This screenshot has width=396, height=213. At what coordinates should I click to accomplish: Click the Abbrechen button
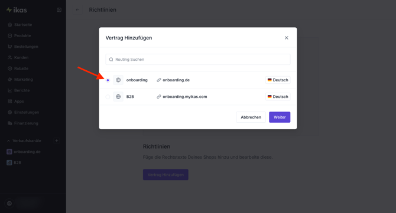(x=251, y=117)
